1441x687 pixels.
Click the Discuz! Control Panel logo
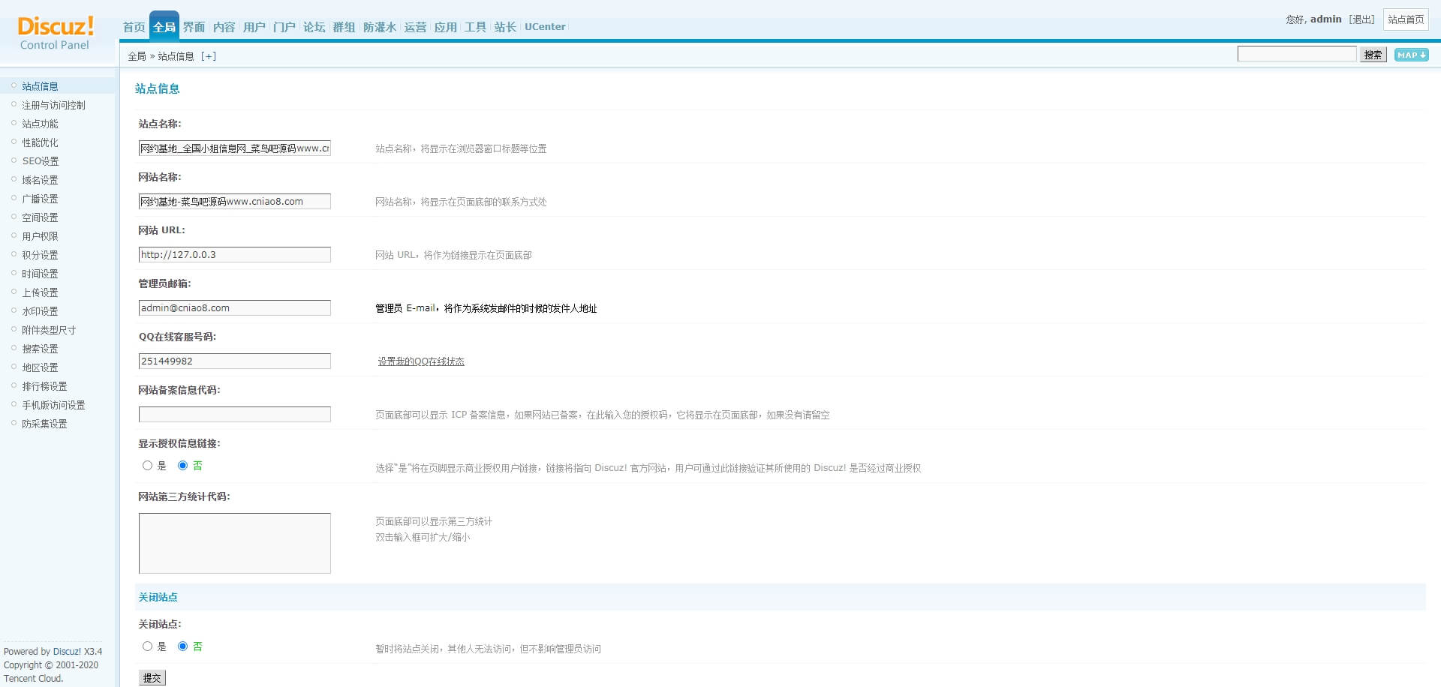tap(56, 33)
